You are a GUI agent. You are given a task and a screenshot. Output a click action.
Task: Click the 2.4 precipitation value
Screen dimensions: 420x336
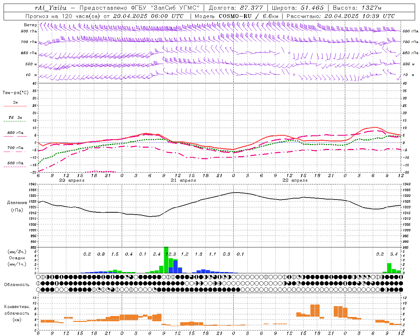tap(157, 254)
